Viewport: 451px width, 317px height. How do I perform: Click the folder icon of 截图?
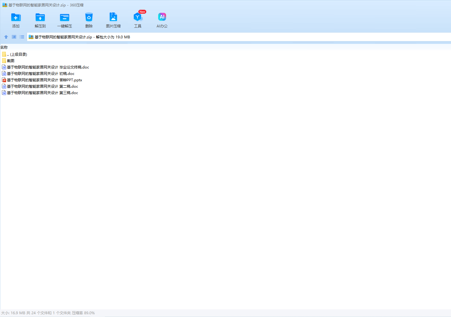coord(4,61)
